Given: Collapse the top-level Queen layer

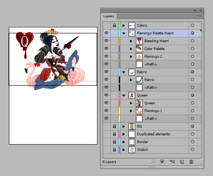Looking at the screenshot, I should pyautogui.click(x=124, y=96).
